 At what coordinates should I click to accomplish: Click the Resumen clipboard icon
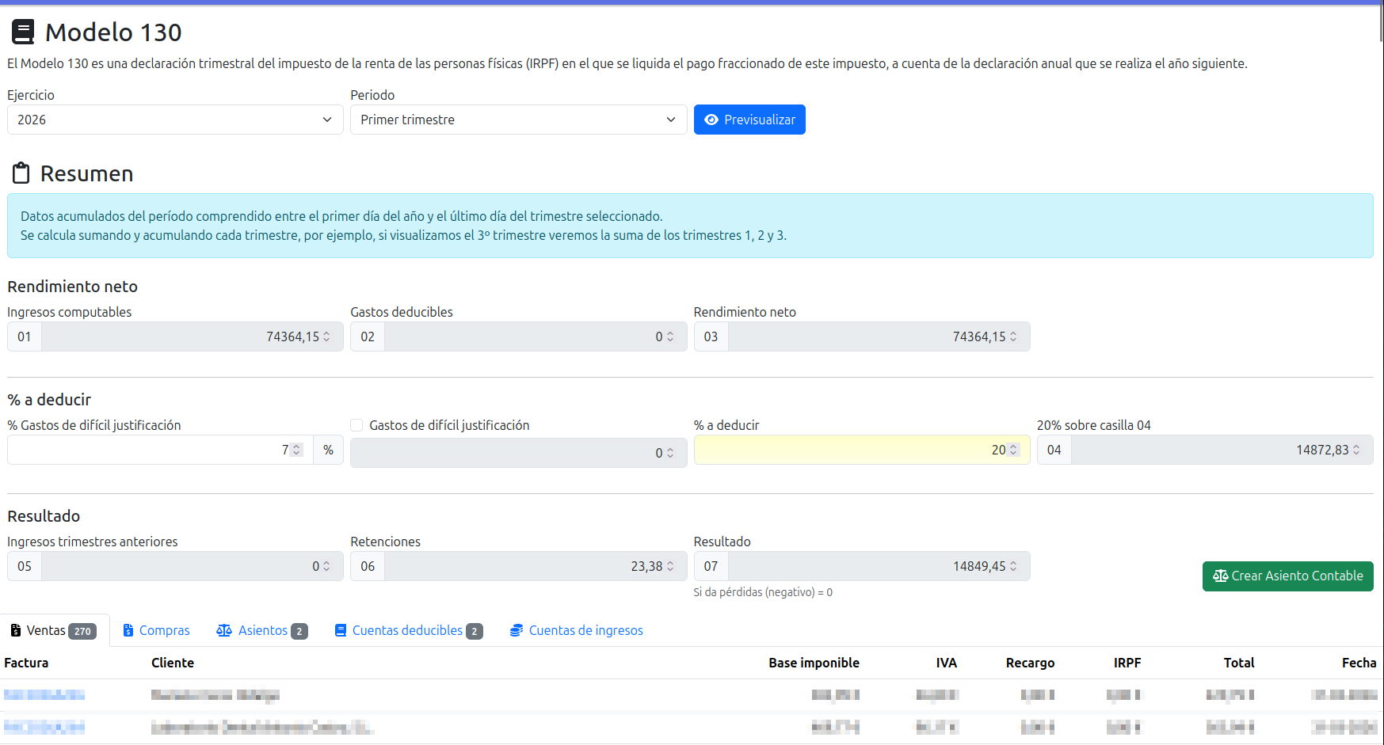[x=21, y=173]
